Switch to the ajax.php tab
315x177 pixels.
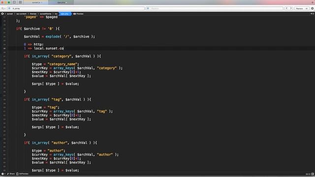coord(61,2)
